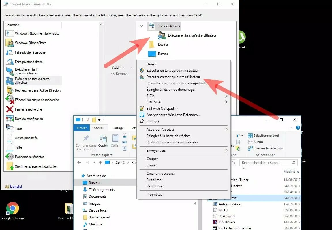
Task: Select the red X Fermer la recherche icon
Action: tap(10, 109)
